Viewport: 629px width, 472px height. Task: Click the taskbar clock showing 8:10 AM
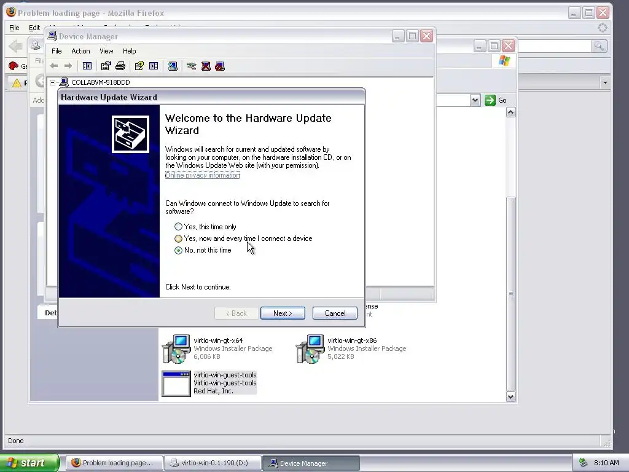[x=606, y=463]
